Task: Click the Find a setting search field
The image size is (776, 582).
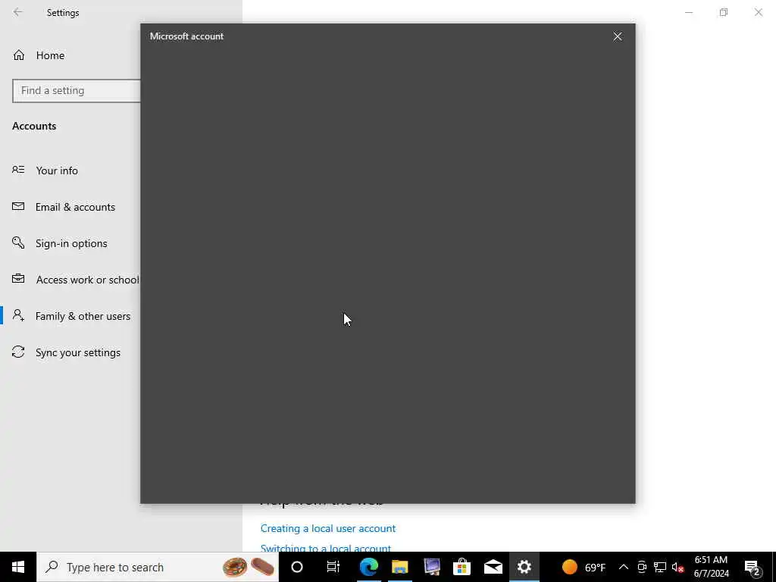Action: (77, 91)
